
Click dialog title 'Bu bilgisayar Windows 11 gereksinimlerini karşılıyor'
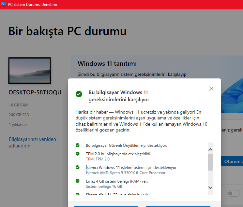tap(119, 96)
